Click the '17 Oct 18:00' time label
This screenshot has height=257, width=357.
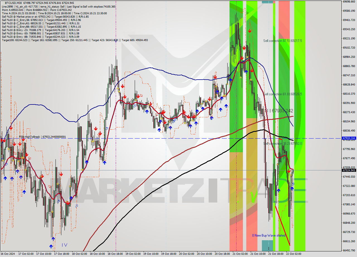(x=62, y=254)
